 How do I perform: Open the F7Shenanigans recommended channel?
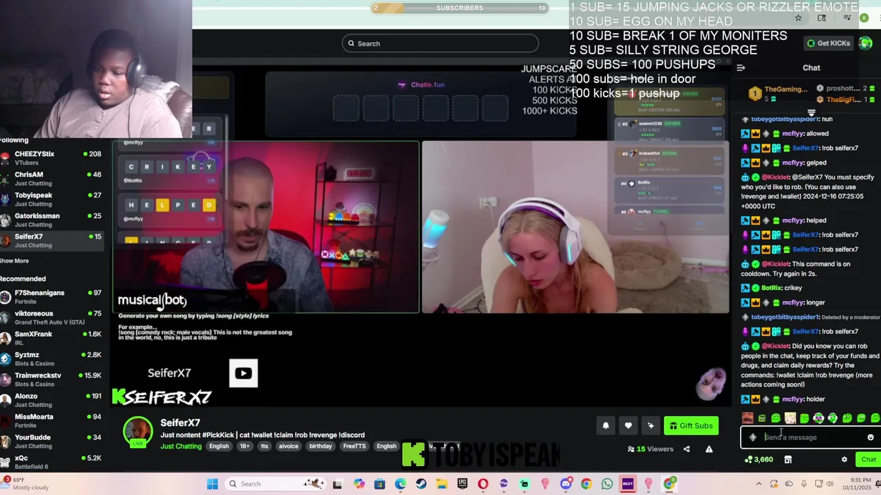click(x=52, y=297)
